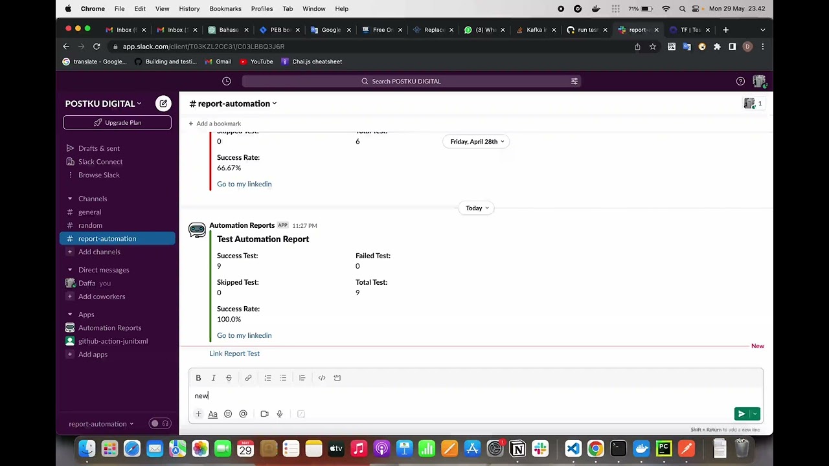
Task: Insert a code block in composer
Action: (337, 378)
